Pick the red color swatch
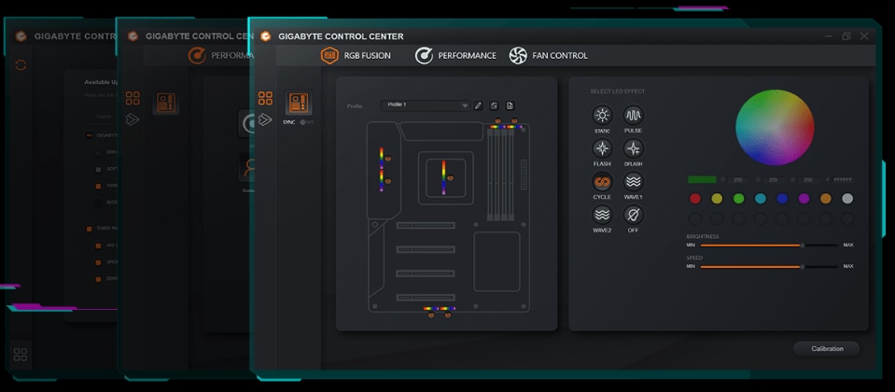 click(694, 198)
